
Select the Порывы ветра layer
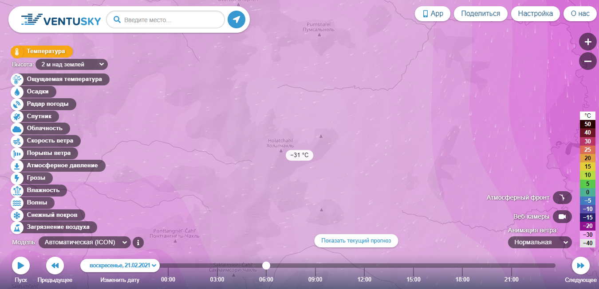[x=44, y=154]
